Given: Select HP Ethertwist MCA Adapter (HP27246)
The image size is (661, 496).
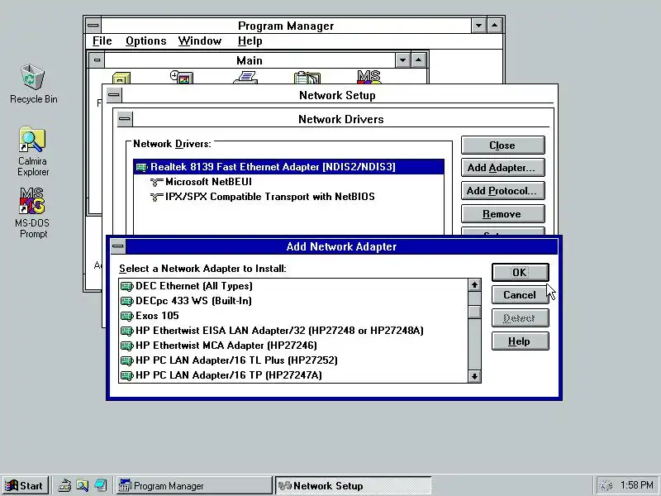Looking at the screenshot, I should click(293, 346).
